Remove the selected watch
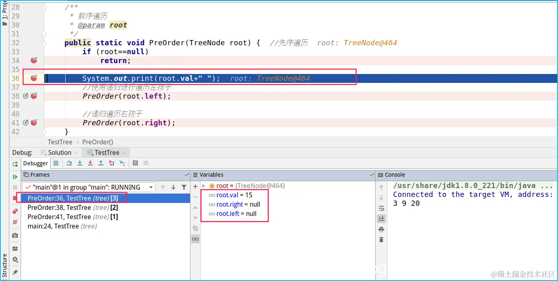 pyautogui.click(x=195, y=196)
